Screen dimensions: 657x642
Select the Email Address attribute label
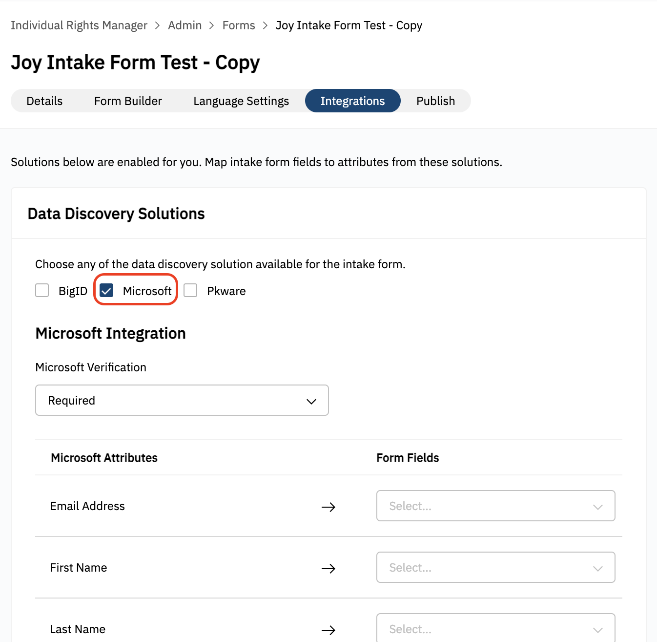[x=87, y=506]
